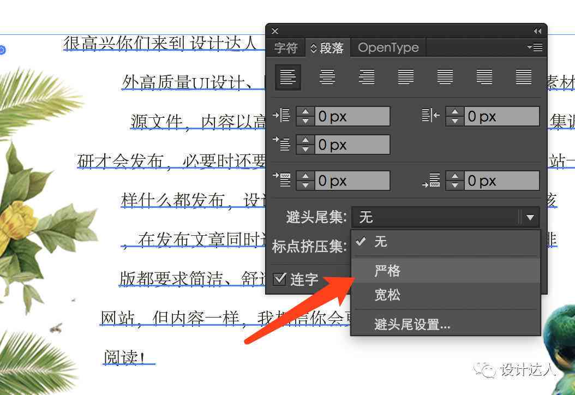Decrease space before with down stepper
The height and width of the screenshot is (395, 575).
point(306,185)
